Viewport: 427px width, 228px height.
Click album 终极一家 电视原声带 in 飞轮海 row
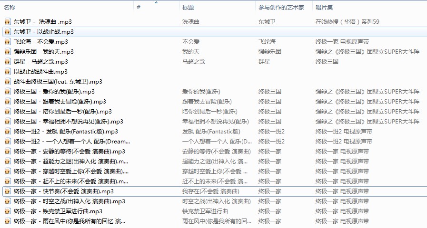(342, 42)
